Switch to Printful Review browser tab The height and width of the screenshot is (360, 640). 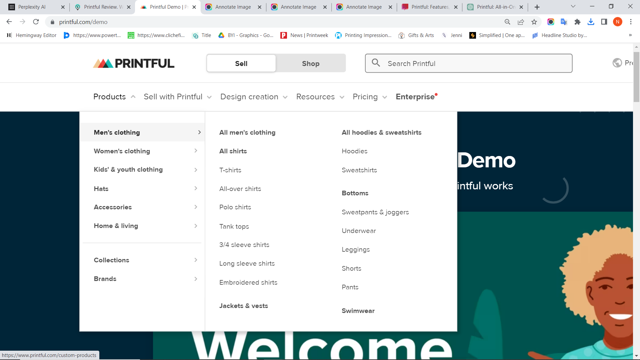click(x=101, y=7)
